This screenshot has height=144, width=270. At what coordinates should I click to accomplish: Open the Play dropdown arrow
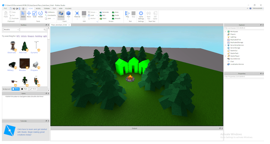point(127,19)
